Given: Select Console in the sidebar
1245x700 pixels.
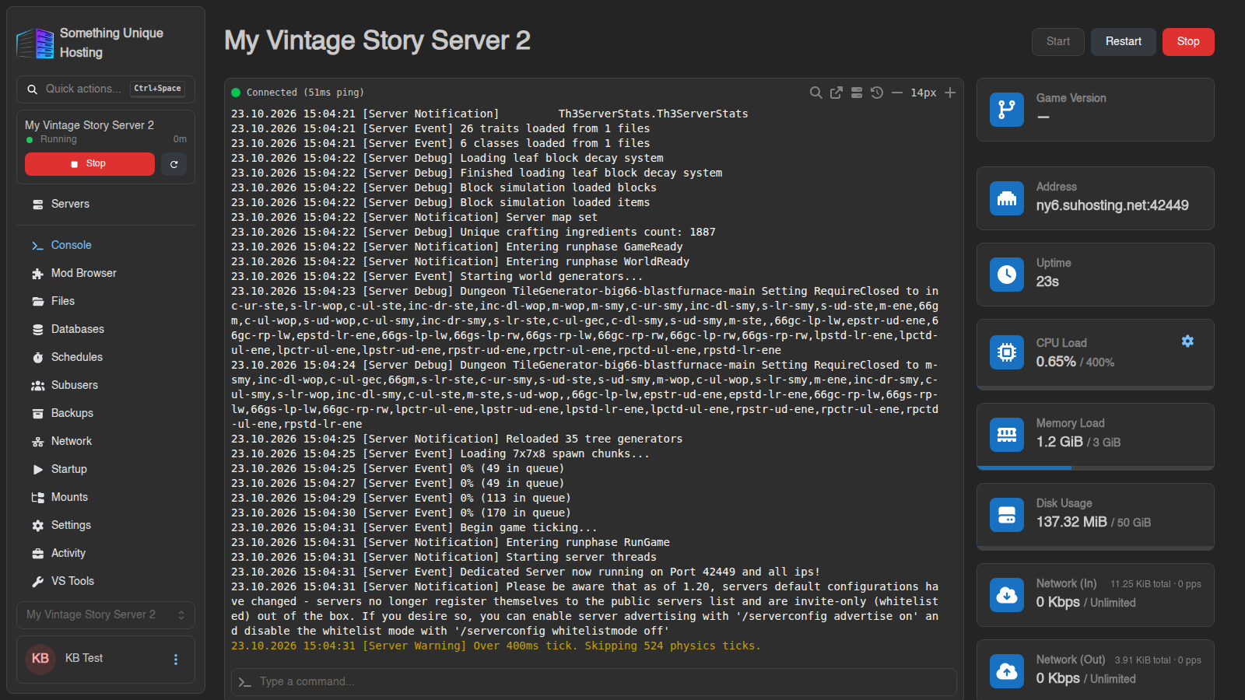Looking at the screenshot, I should 106,245.
